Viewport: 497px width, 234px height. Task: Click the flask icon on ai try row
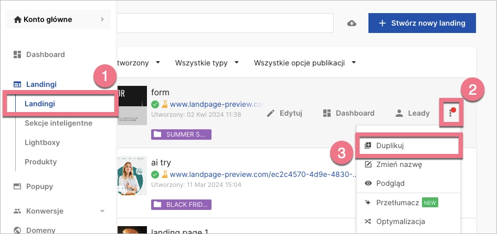coord(164,174)
